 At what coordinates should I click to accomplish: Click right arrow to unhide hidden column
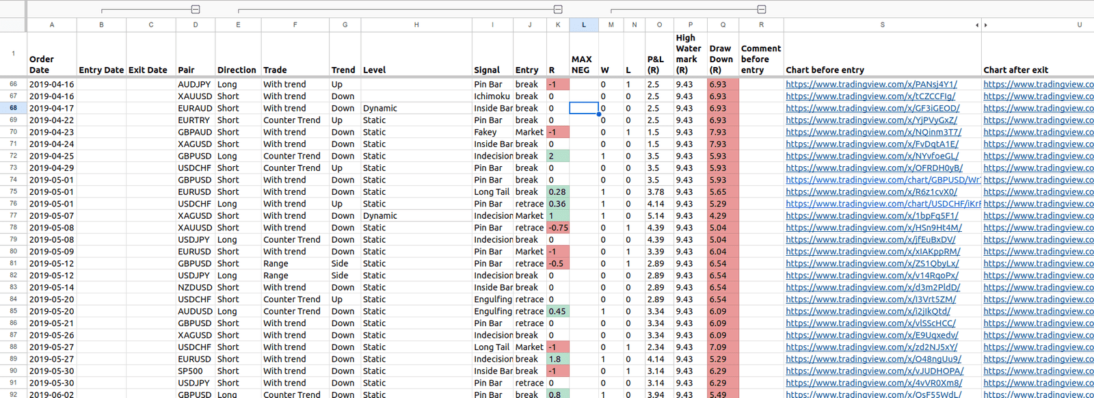point(985,25)
